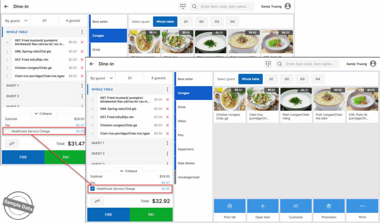Open WHOLE TABLE options menu in rear window
380x223 pixels.
pos(82,32)
